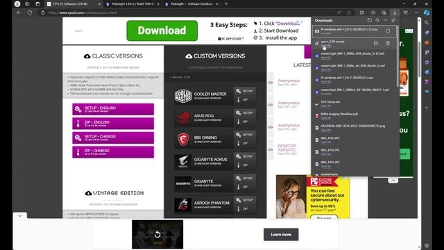Pin the Downloads panel
The width and height of the screenshot is (444, 250).
[x=393, y=20]
